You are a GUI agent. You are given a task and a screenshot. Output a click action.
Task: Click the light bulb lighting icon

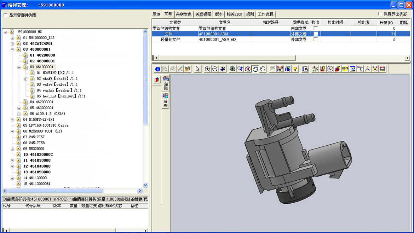coord(295,69)
